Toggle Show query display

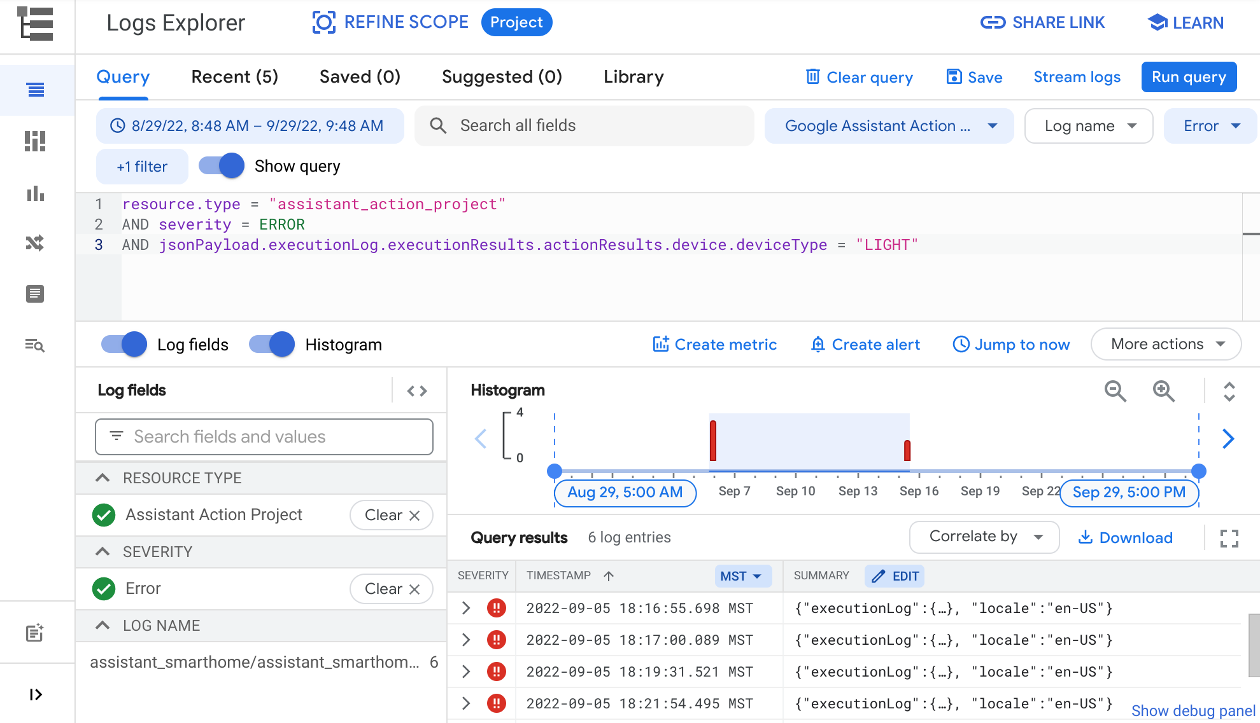pos(221,166)
